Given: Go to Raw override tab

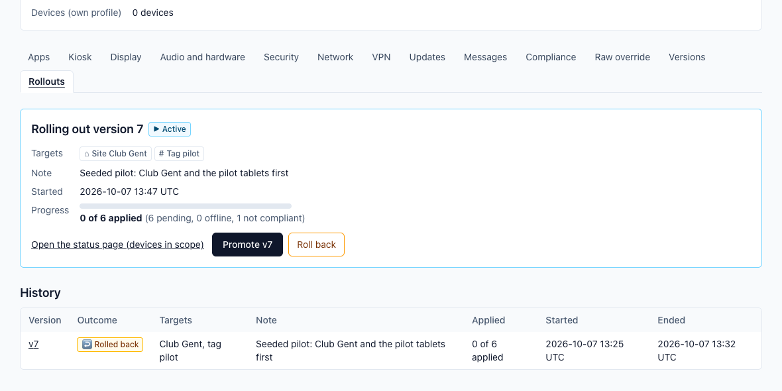Looking at the screenshot, I should [x=622, y=57].
